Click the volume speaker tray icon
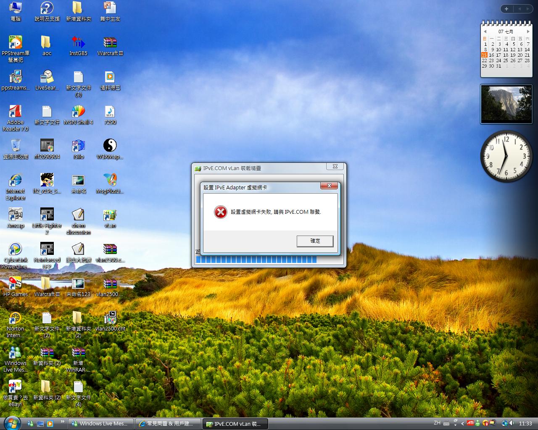The height and width of the screenshot is (430, 538). 511,423
